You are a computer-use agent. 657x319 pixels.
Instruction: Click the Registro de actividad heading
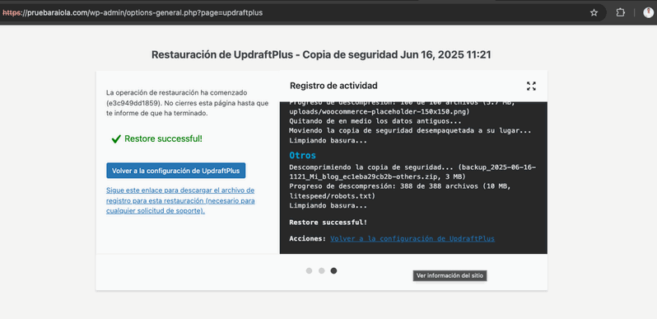tap(333, 86)
